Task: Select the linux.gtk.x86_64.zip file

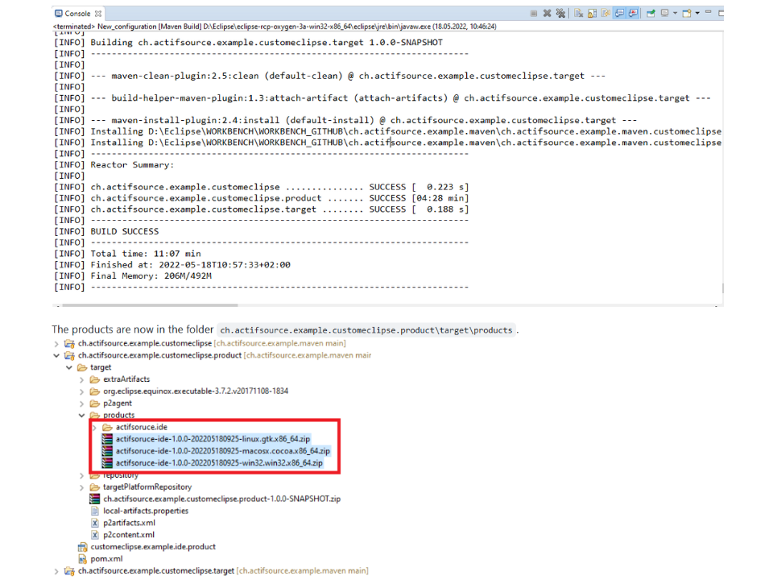Action: (213, 439)
